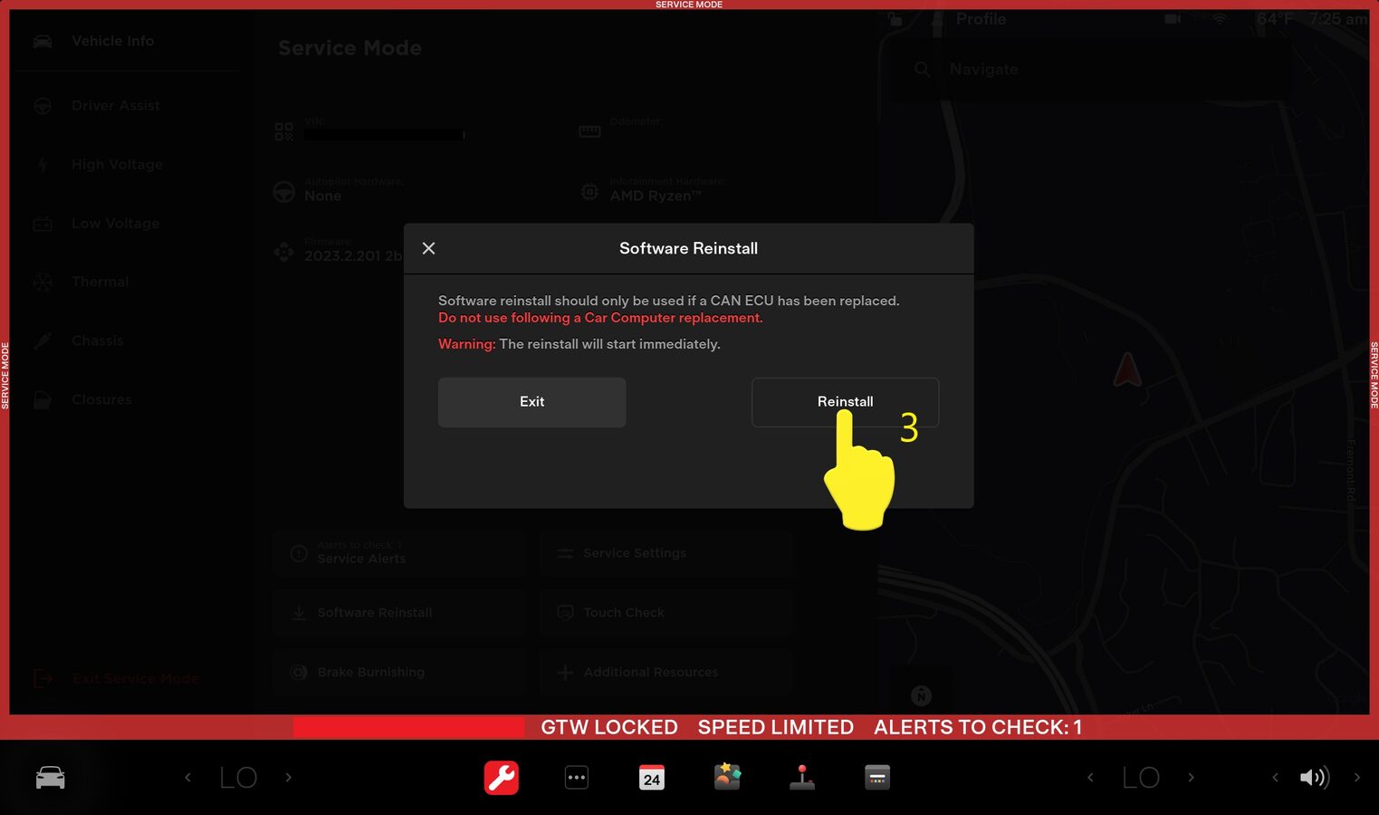The height and width of the screenshot is (815, 1379).
Task: Increase passenger temperature with right chevron
Action: [1191, 777]
